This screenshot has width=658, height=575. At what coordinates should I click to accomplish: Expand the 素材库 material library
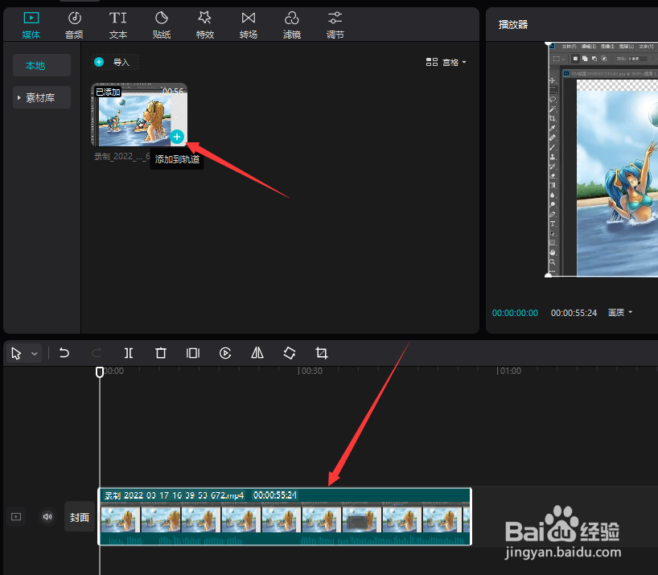42,98
